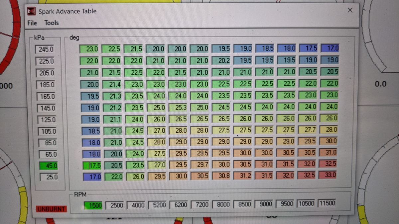This screenshot has height=224, width=399.
Task: Click the 45.0 kPa, 11500 RPM cell
Action: (x=329, y=164)
